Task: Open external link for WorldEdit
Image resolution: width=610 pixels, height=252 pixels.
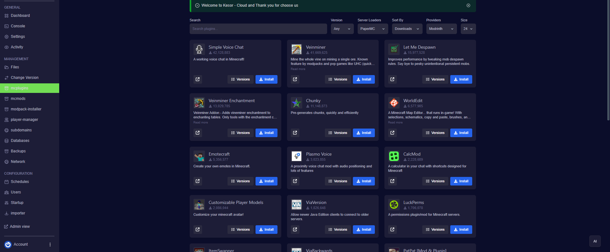Action: coord(392,133)
